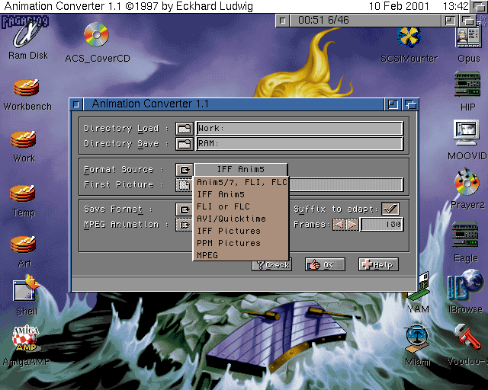Click the Help button
The height and width of the screenshot is (390, 488).
(378, 264)
